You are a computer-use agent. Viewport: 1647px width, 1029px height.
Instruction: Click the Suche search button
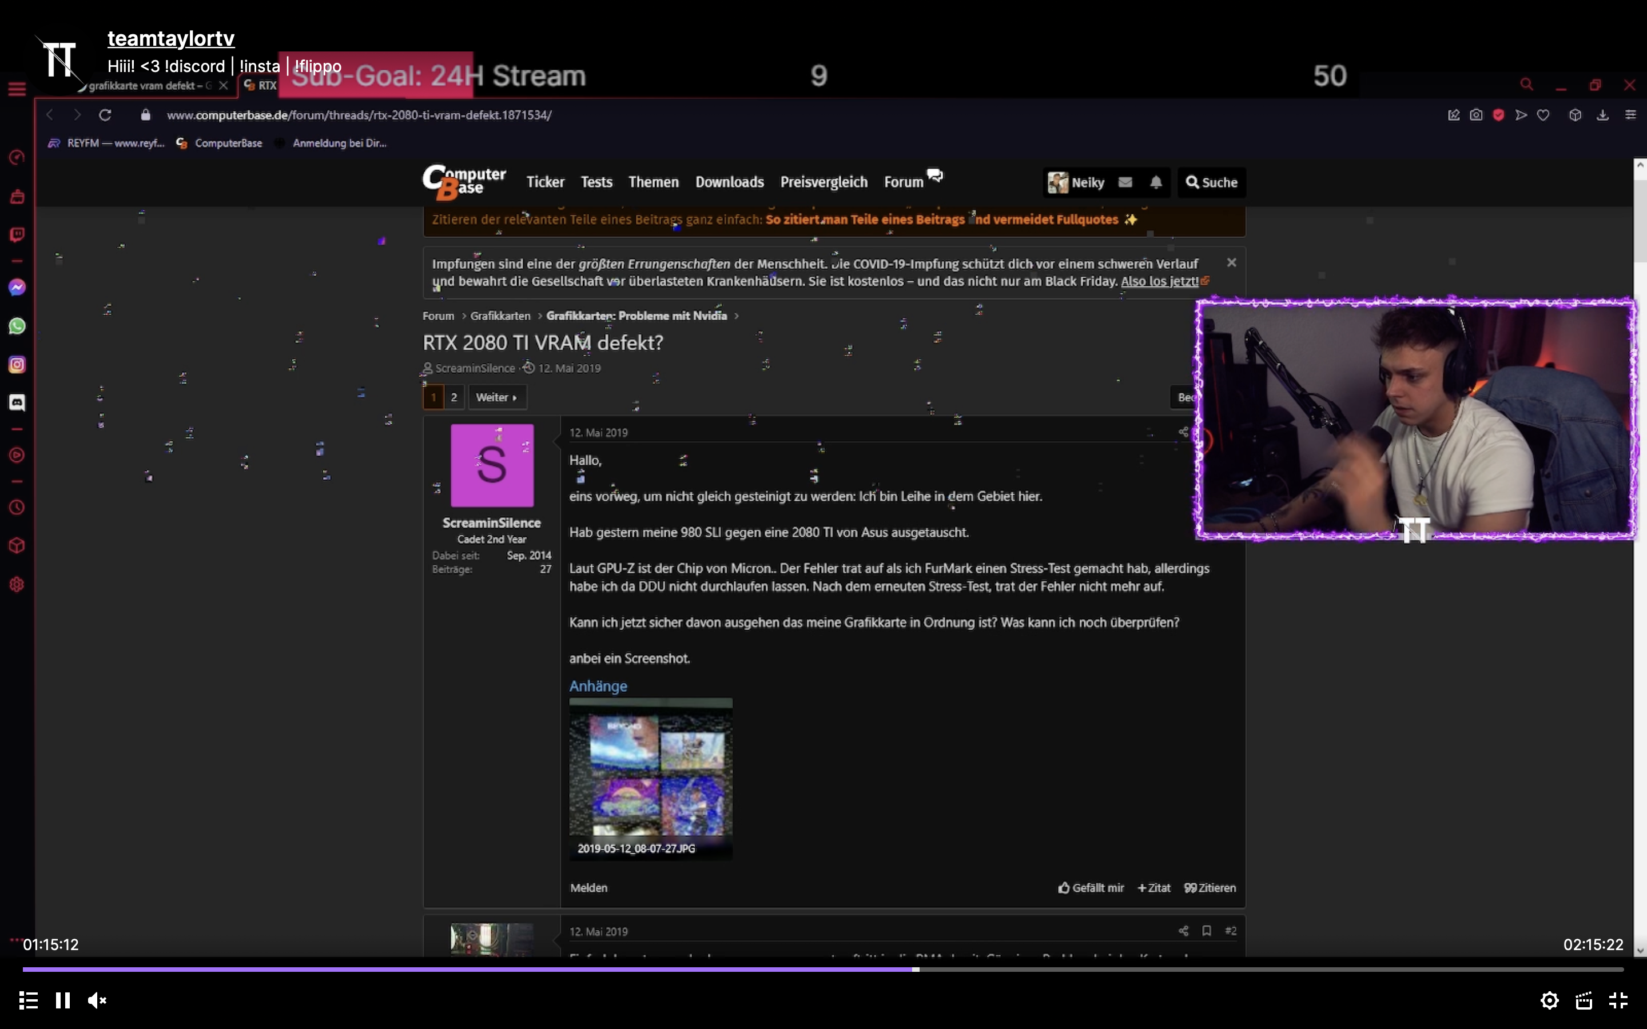(1211, 182)
